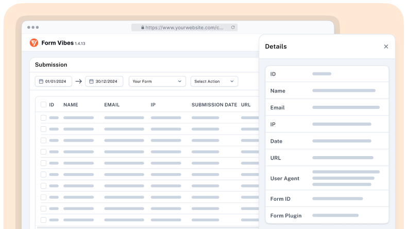Expand the Your Form dropdown
Screen dimensions: 407x229
coord(157,81)
